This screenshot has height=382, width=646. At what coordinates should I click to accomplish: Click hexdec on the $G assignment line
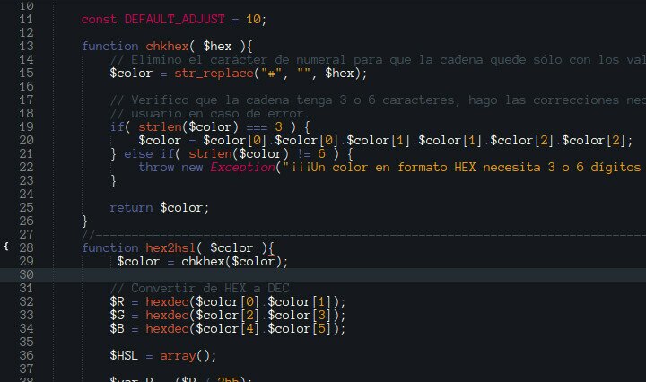167,316
